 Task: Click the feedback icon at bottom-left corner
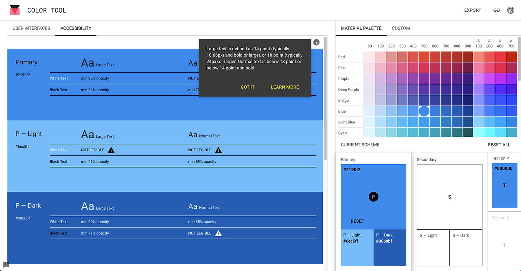point(6,265)
